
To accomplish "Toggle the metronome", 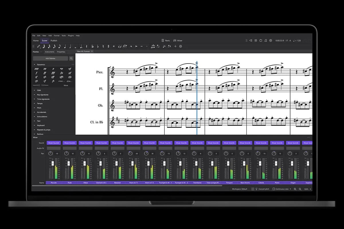I will [266, 41].
